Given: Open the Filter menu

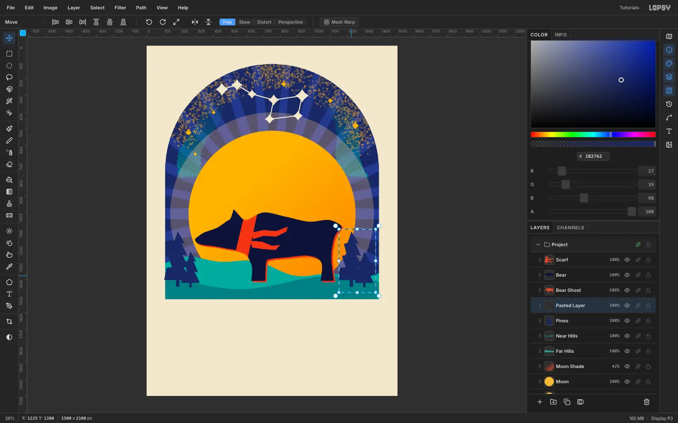Looking at the screenshot, I should click(120, 8).
